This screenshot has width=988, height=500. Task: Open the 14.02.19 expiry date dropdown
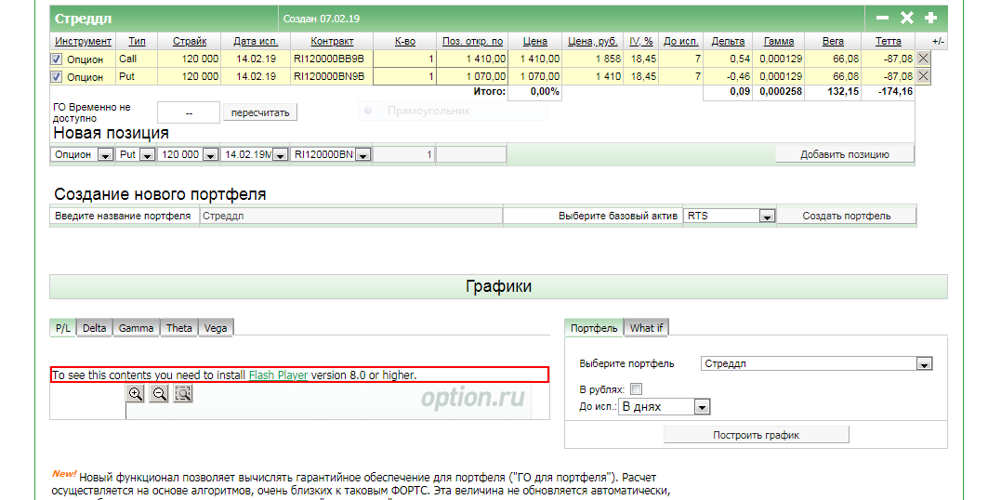click(x=281, y=155)
